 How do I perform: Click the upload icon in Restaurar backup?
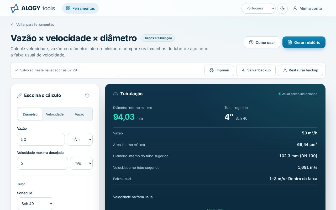click(285, 70)
